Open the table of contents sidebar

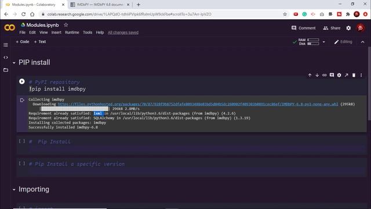6,45
